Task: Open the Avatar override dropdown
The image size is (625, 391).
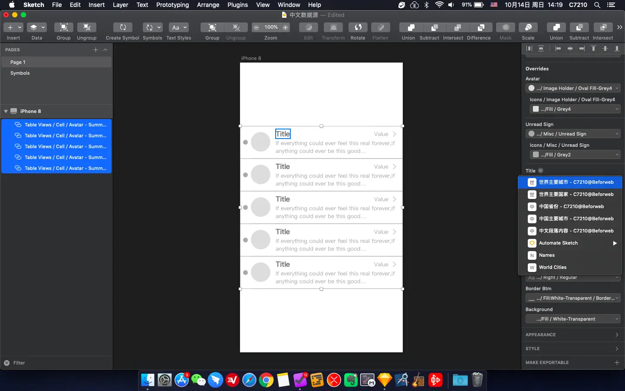Action: 573,88
